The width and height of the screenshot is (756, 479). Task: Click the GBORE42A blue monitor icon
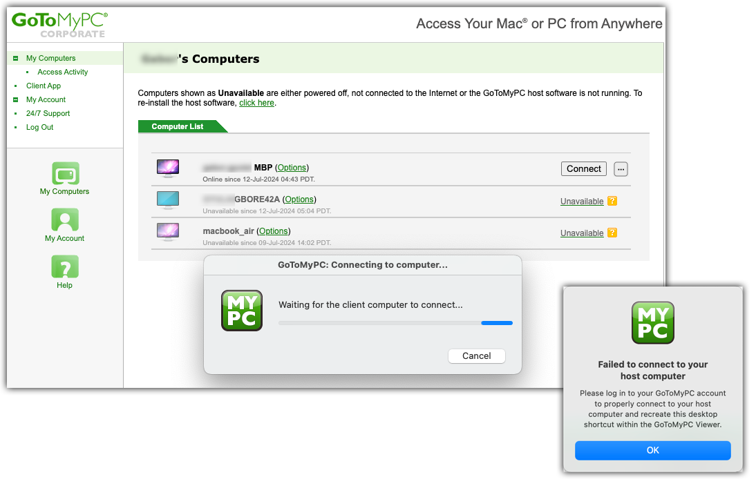coord(168,200)
